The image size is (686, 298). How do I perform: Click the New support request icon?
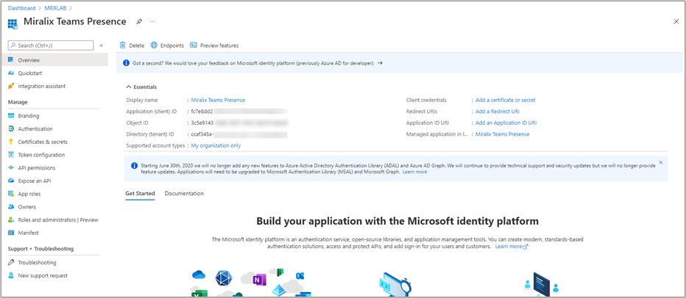click(x=11, y=275)
